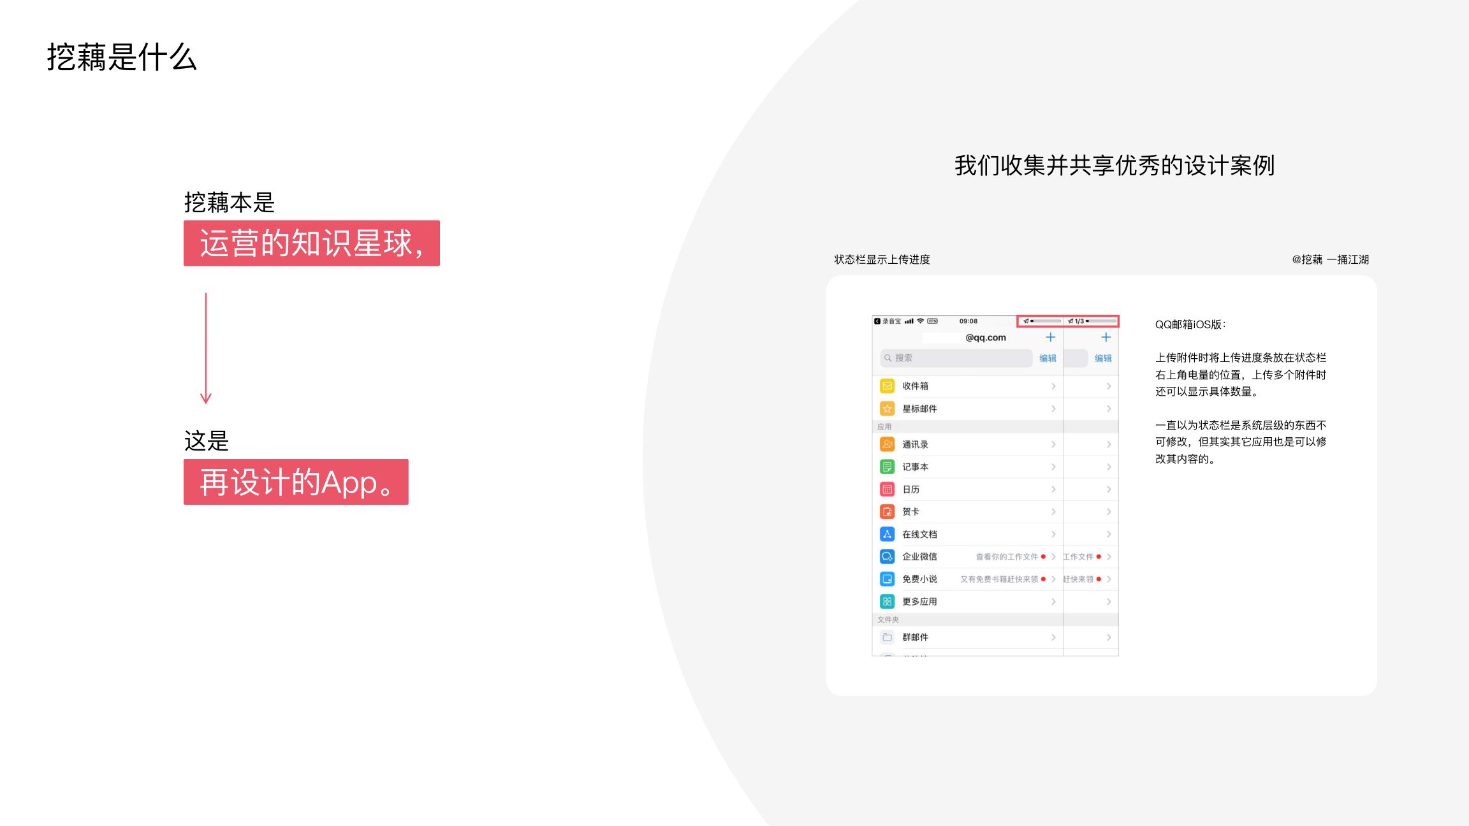Click the @qq.com account title
The width and height of the screenshot is (1469, 826).
coord(986,337)
